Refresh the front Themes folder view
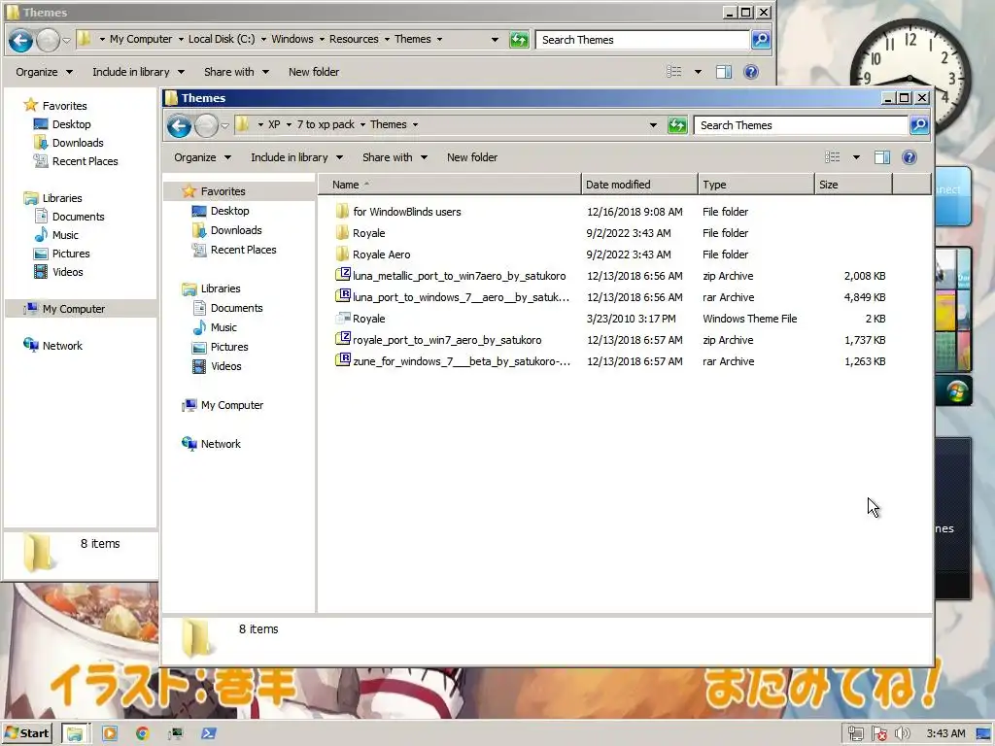Viewport: 995px width, 746px height. coord(677,125)
